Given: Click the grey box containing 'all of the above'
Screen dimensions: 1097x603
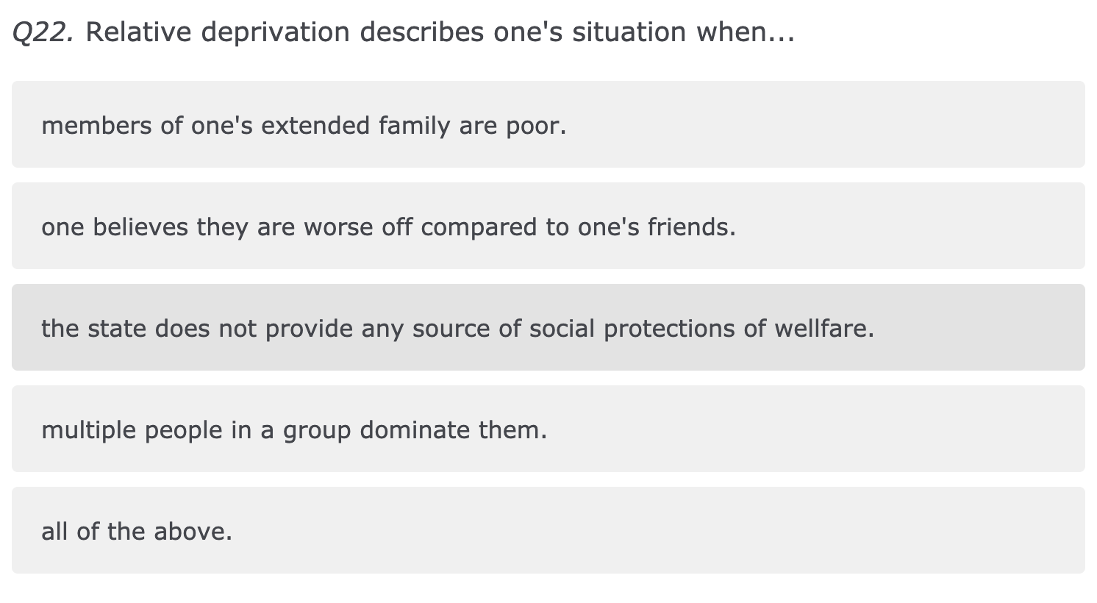Looking at the screenshot, I should pos(548,530).
